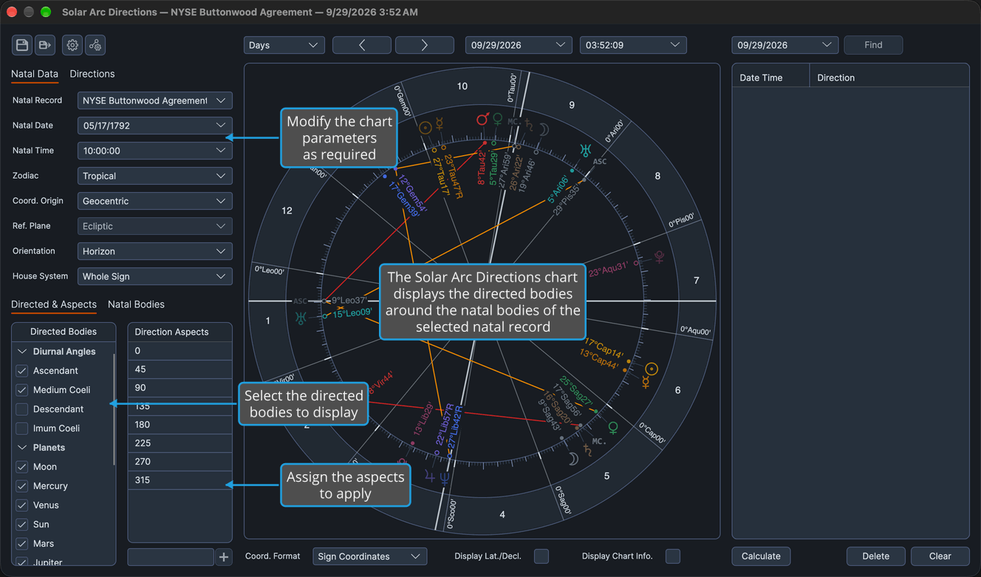Open the Natal Time dropdown
This screenshot has height=577, width=981.
coord(155,151)
